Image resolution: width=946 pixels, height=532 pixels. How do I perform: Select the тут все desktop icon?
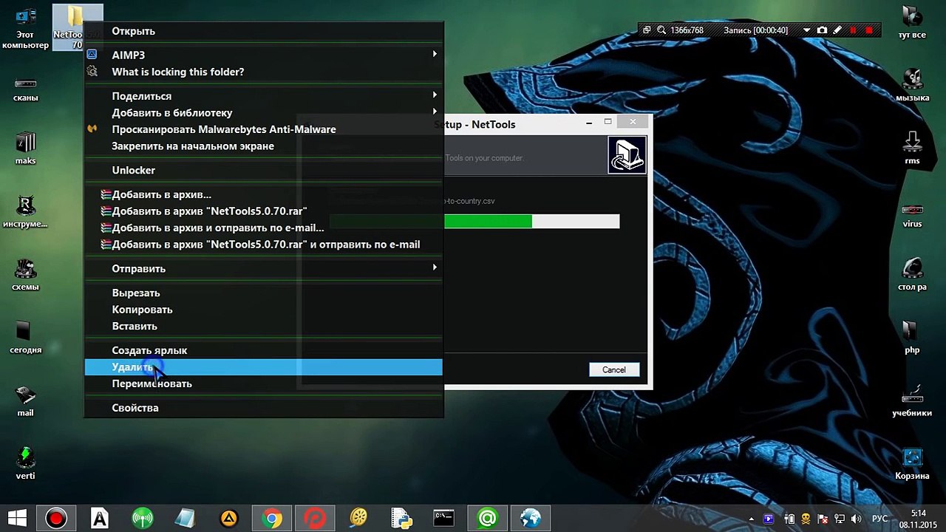912,22
